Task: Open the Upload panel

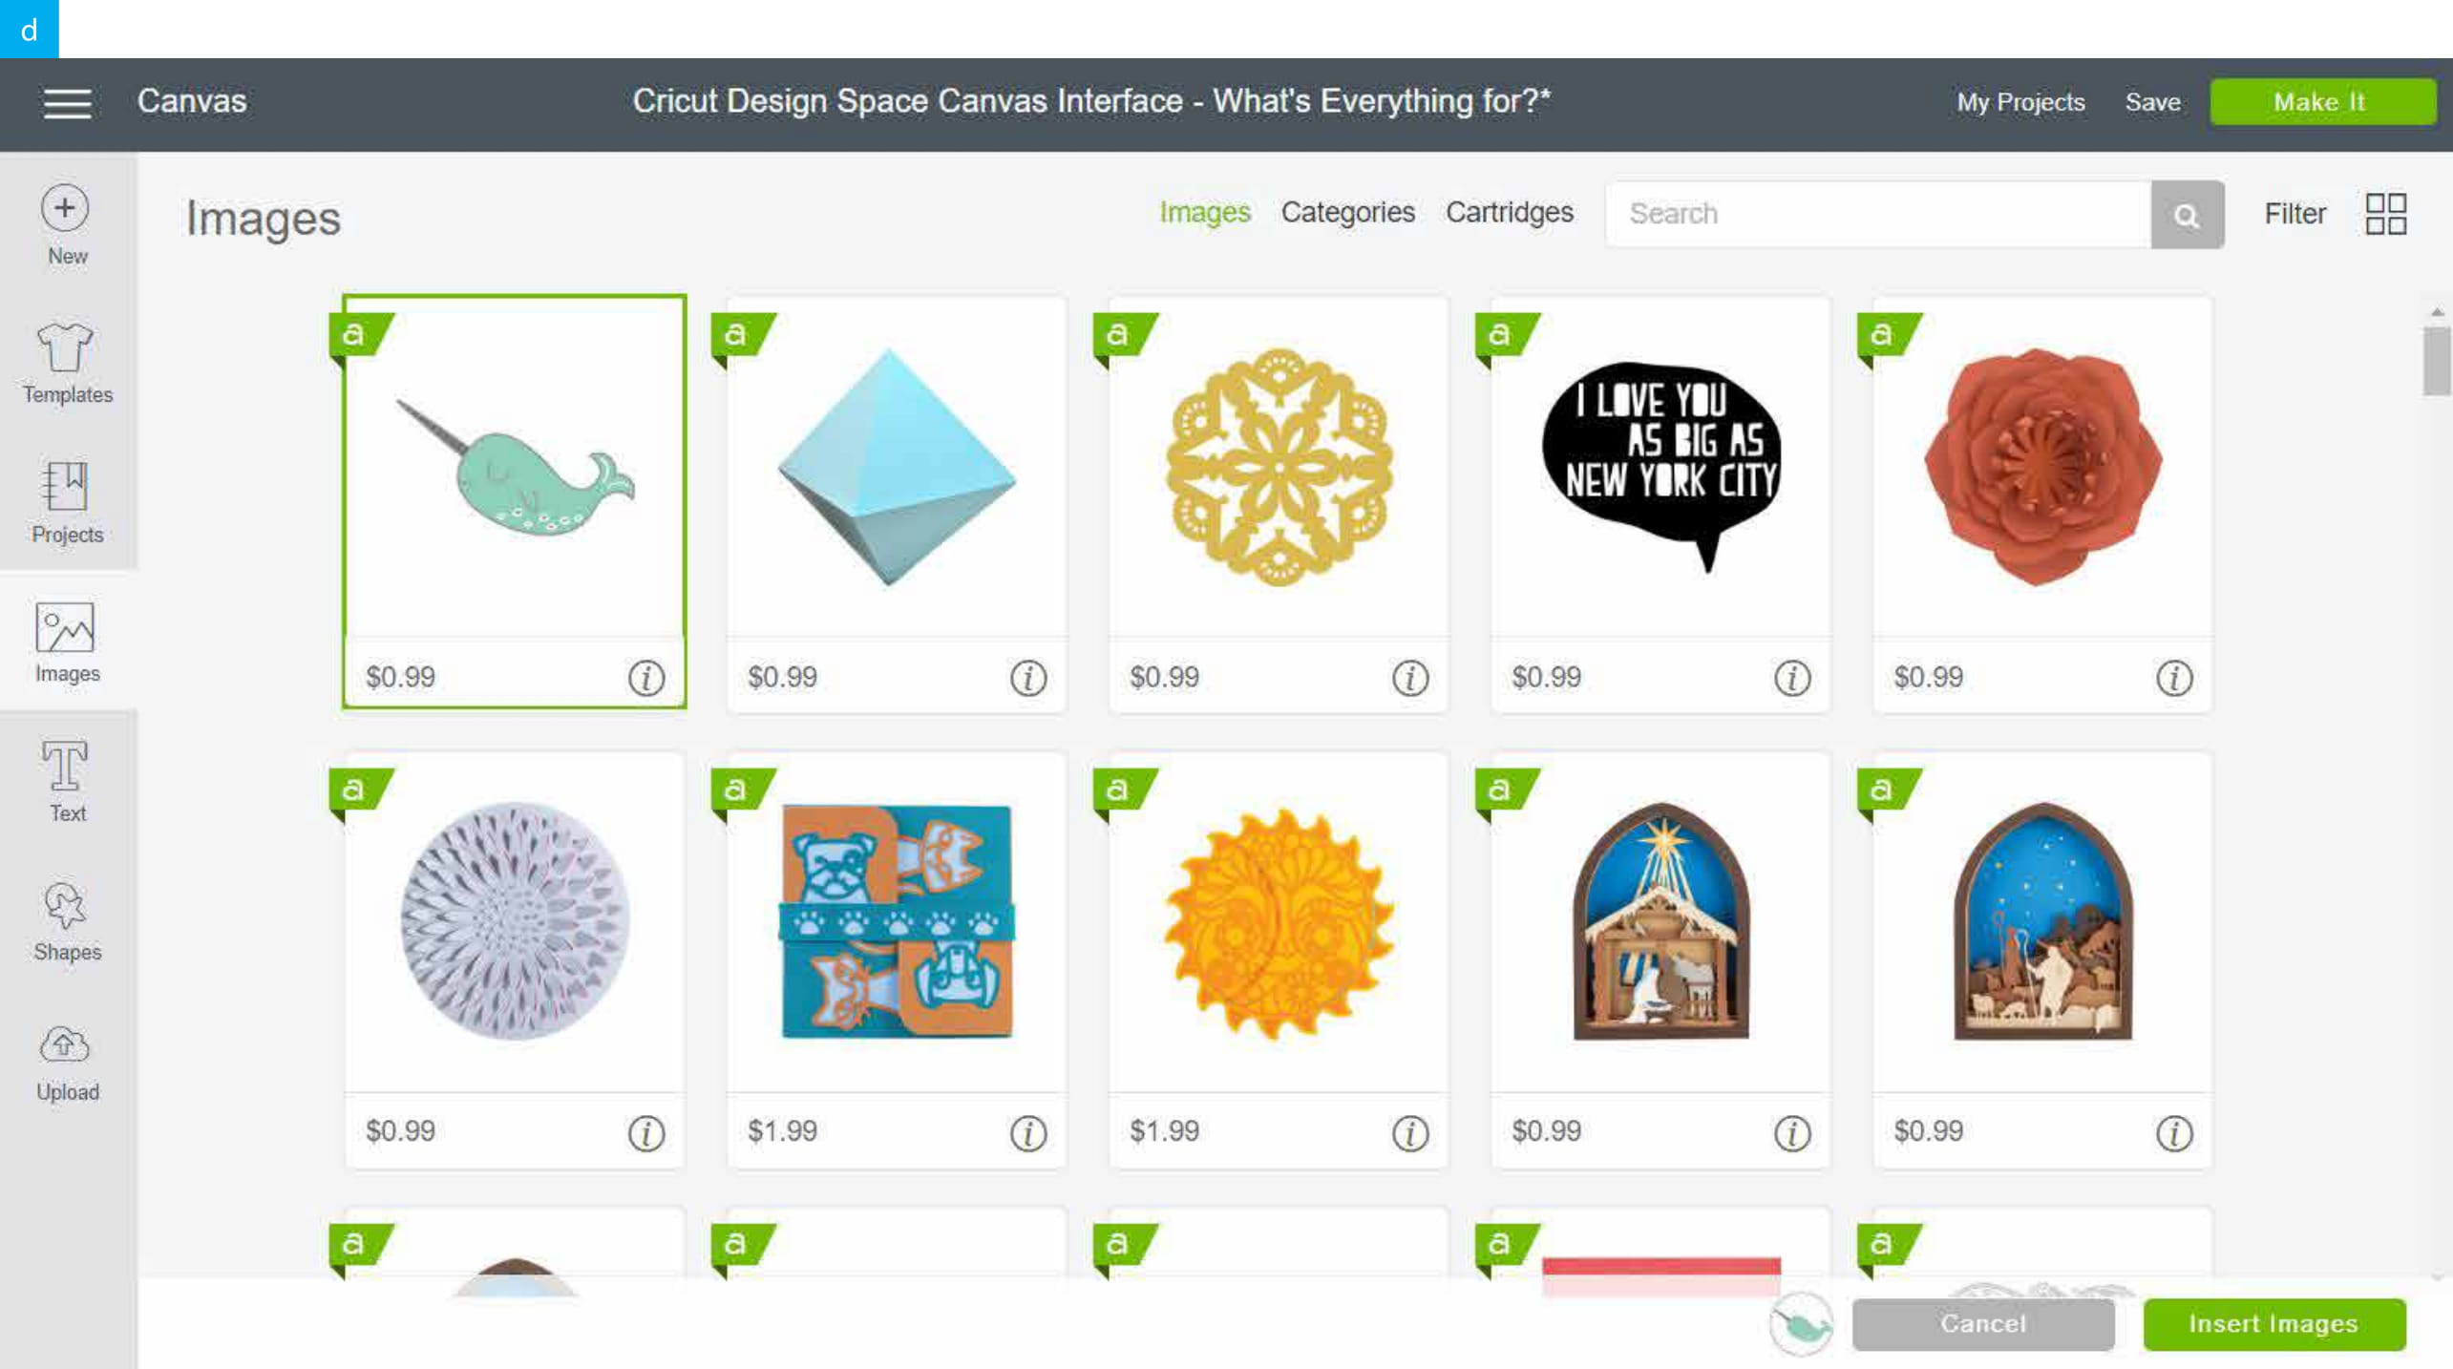Action: 68,1063
